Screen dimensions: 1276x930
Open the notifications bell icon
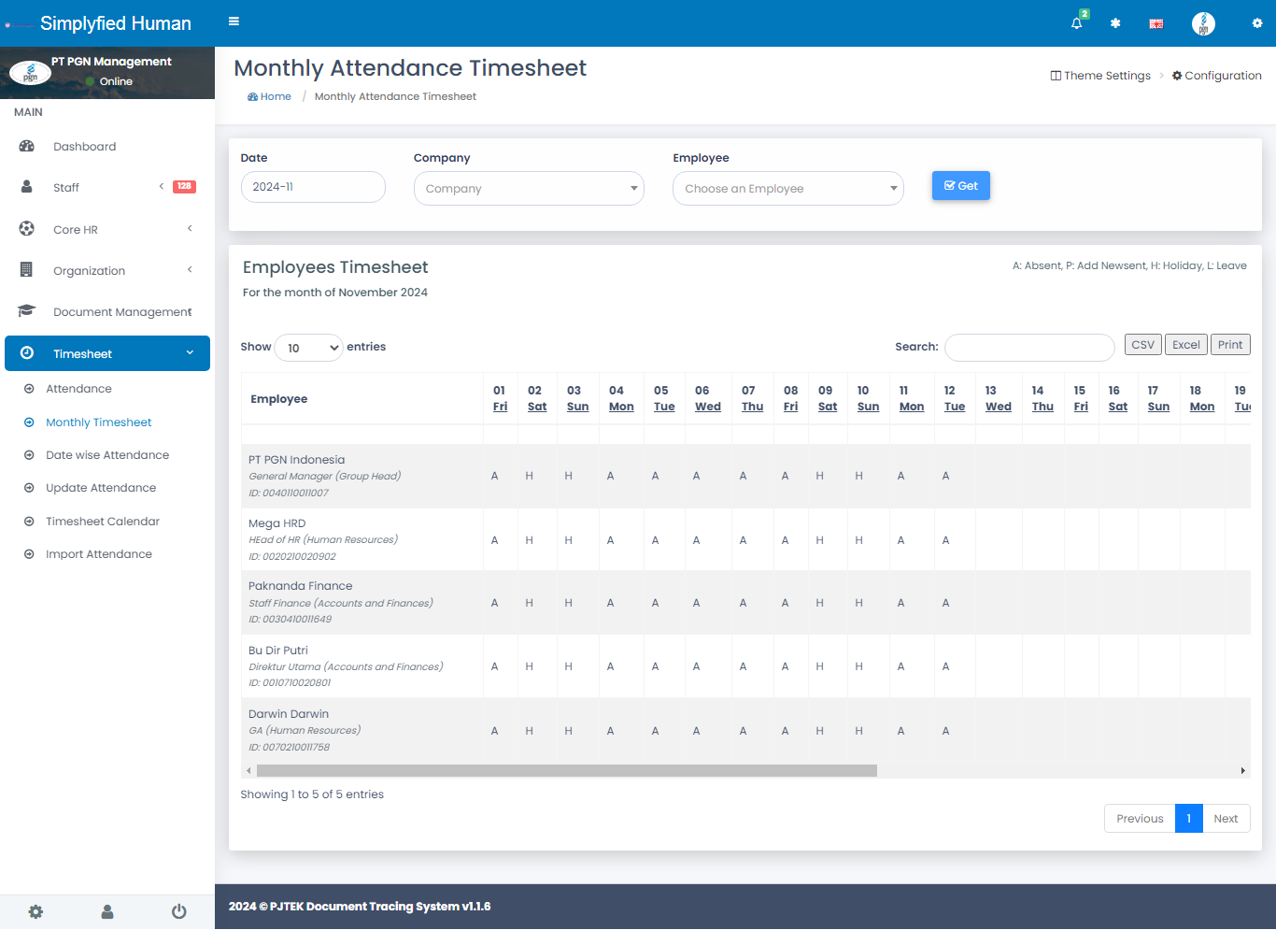click(1077, 23)
